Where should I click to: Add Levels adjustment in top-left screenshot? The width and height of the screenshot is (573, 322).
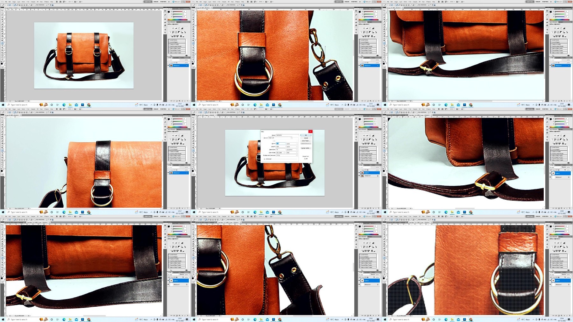point(176,28)
